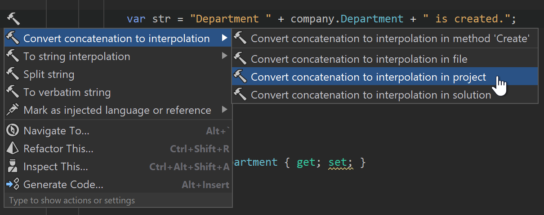Expand 'Convert concatenation to interpolation' submenu arrow
Screen dimensions: 544x215
(224, 39)
